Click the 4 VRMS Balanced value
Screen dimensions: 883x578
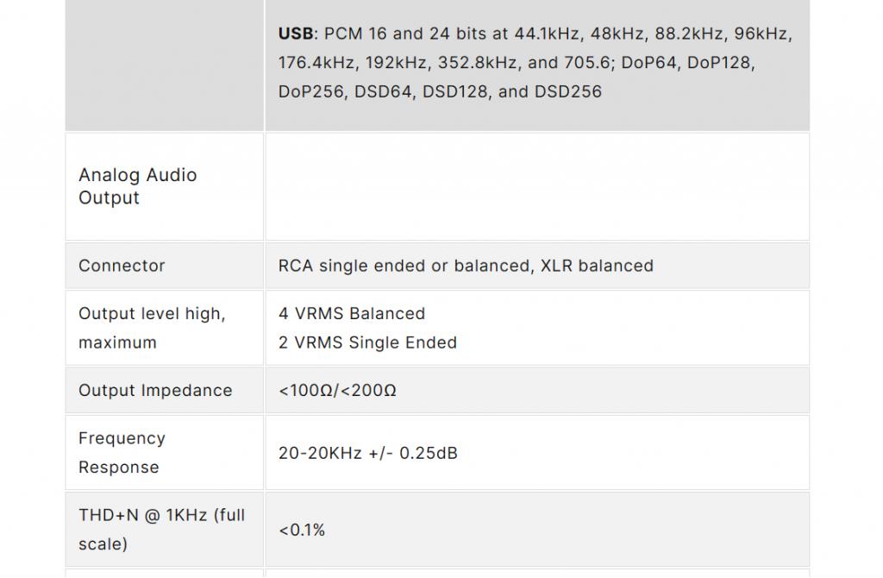pyautogui.click(x=352, y=314)
